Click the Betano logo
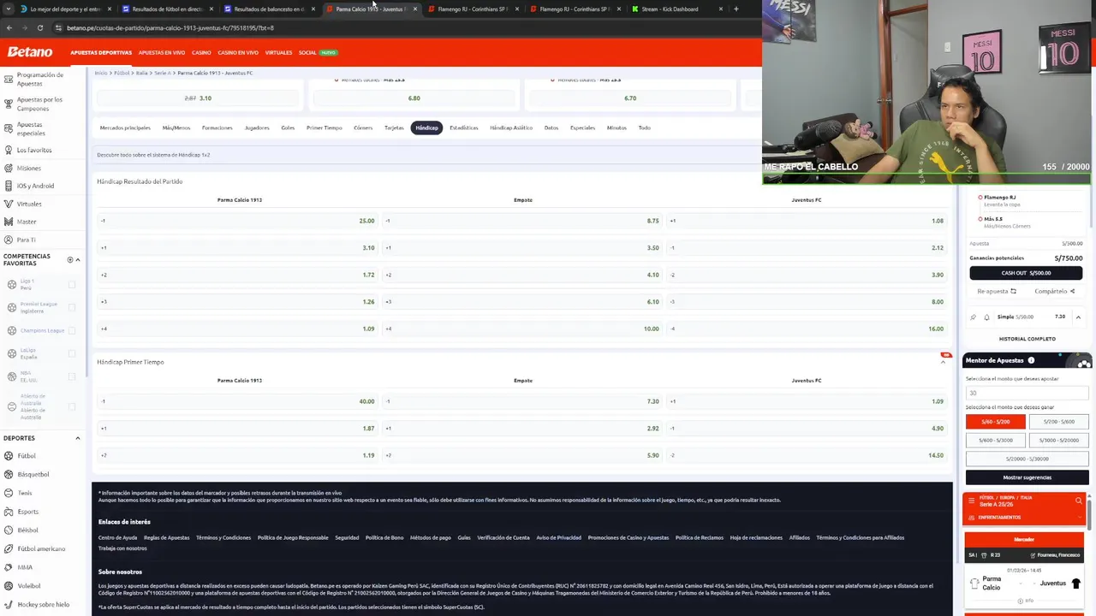This screenshot has height=616, width=1096. click(30, 52)
